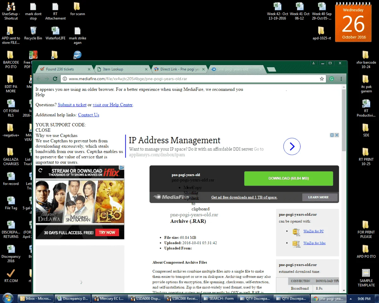Viewport: 379px width, 303px height.
Task: Click the scrollbar down arrow in Chrome
Action: click(344, 291)
